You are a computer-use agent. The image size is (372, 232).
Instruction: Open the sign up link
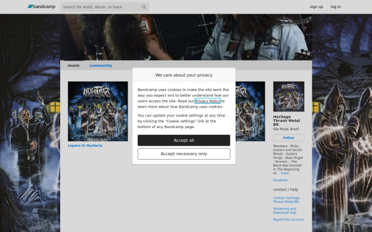click(x=316, y=7)
